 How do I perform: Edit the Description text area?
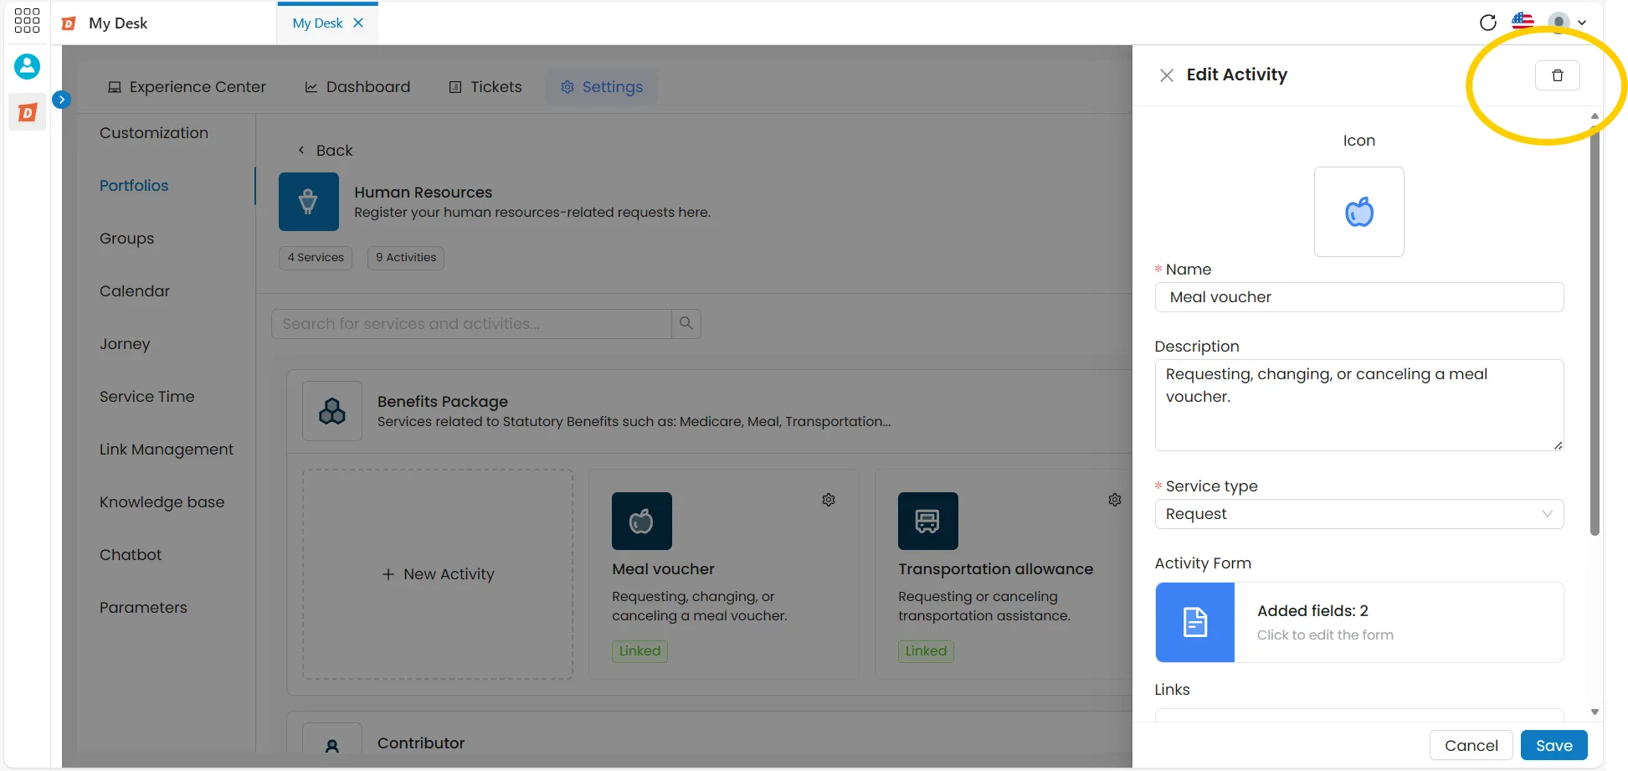tap(1358, 405)
